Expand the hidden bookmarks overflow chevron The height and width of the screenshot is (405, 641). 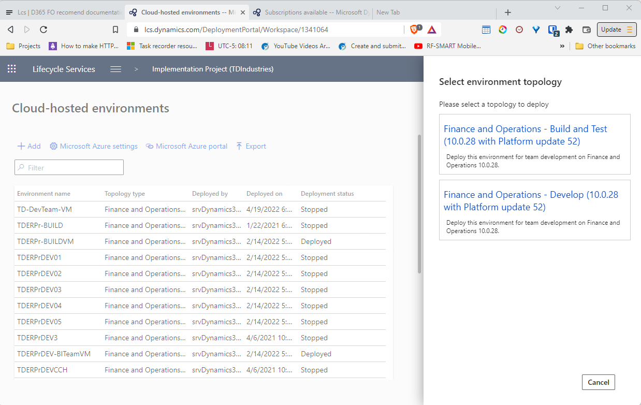(562, 46)
